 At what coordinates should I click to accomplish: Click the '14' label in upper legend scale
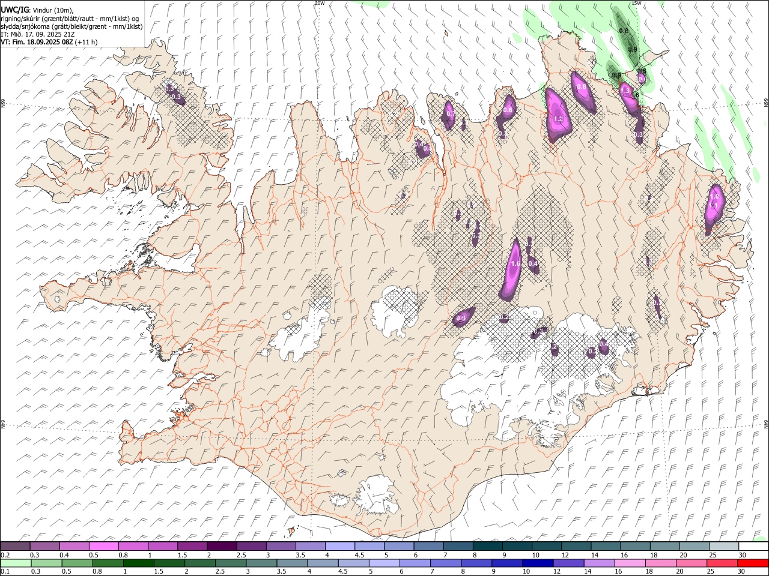595,555
